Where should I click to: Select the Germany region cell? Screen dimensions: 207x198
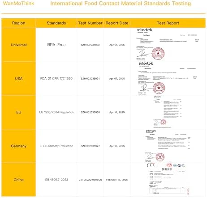(x=19, y=146)
